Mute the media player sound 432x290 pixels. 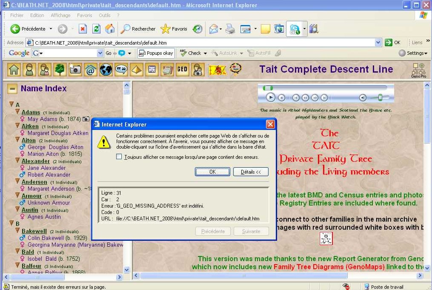tap(363, 98)
